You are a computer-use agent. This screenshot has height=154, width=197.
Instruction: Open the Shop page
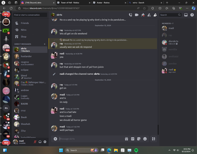[x=30, y=37]
